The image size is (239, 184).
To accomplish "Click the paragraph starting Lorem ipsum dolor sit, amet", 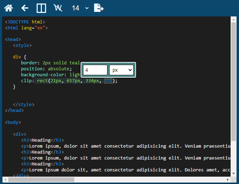I will pos(126,170).
